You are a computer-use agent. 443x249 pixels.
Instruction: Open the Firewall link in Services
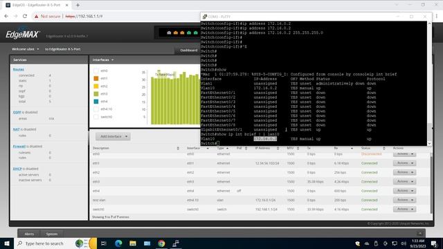(x=19, y=146)
